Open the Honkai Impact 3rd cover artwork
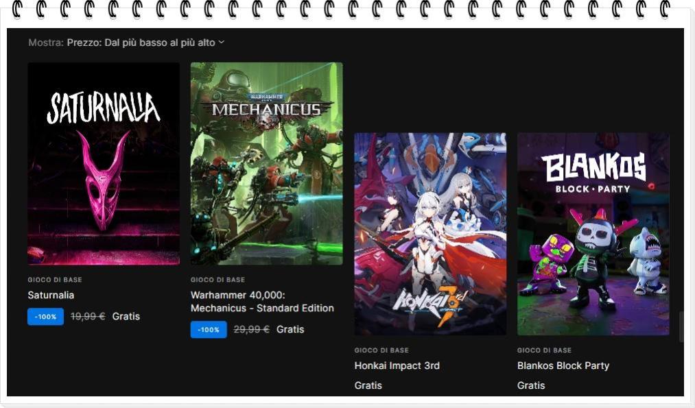695x408 pixels. pyautogui.click(x=430, y=234)
